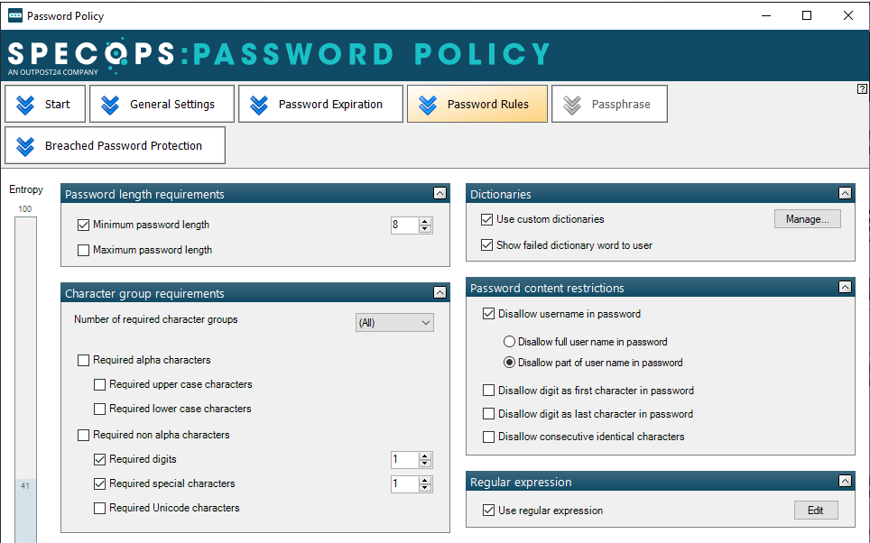The width and height of the screenshot is (870, 543).
Task: Click the help question mark icon
Action: coord(862,88)
